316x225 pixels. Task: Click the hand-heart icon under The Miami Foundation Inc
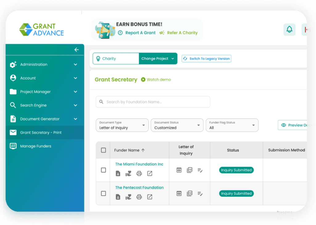(128, 173)
